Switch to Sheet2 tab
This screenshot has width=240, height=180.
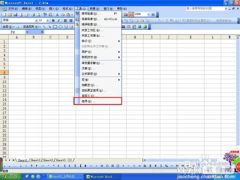(x=36, y=160)
